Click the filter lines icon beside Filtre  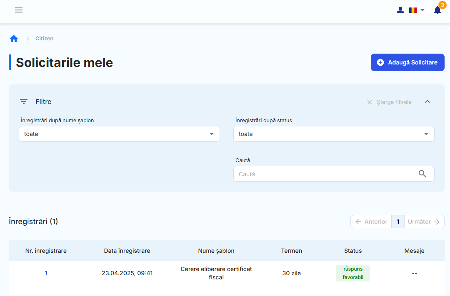coord(24,102)
